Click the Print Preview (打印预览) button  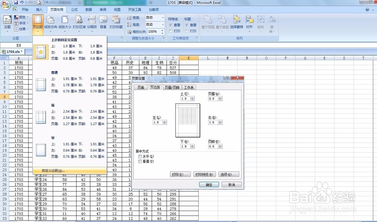tap(204, 174)
